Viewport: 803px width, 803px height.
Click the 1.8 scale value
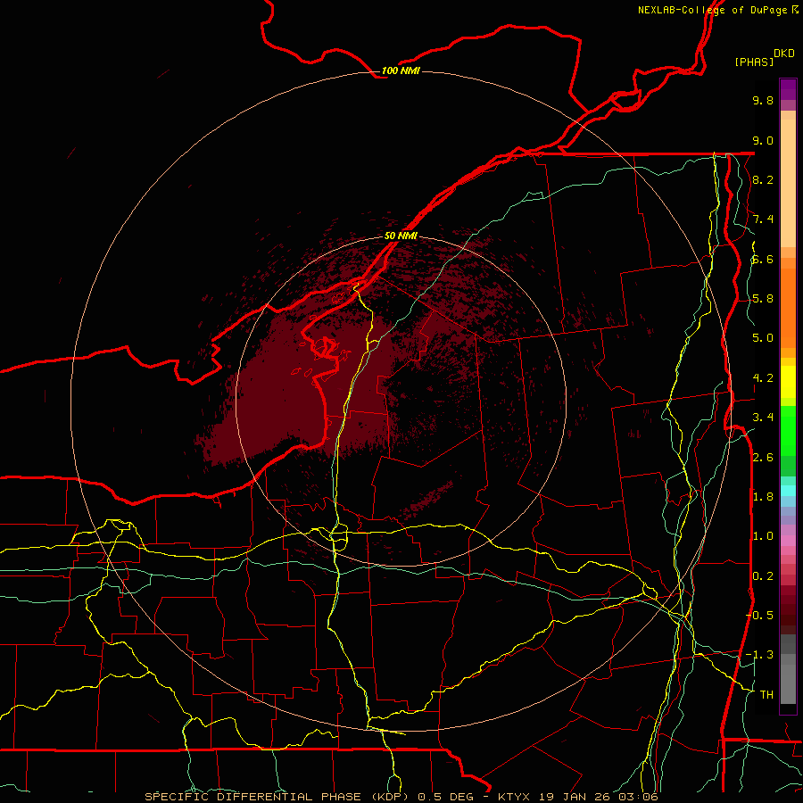click(x=763, y=497)
